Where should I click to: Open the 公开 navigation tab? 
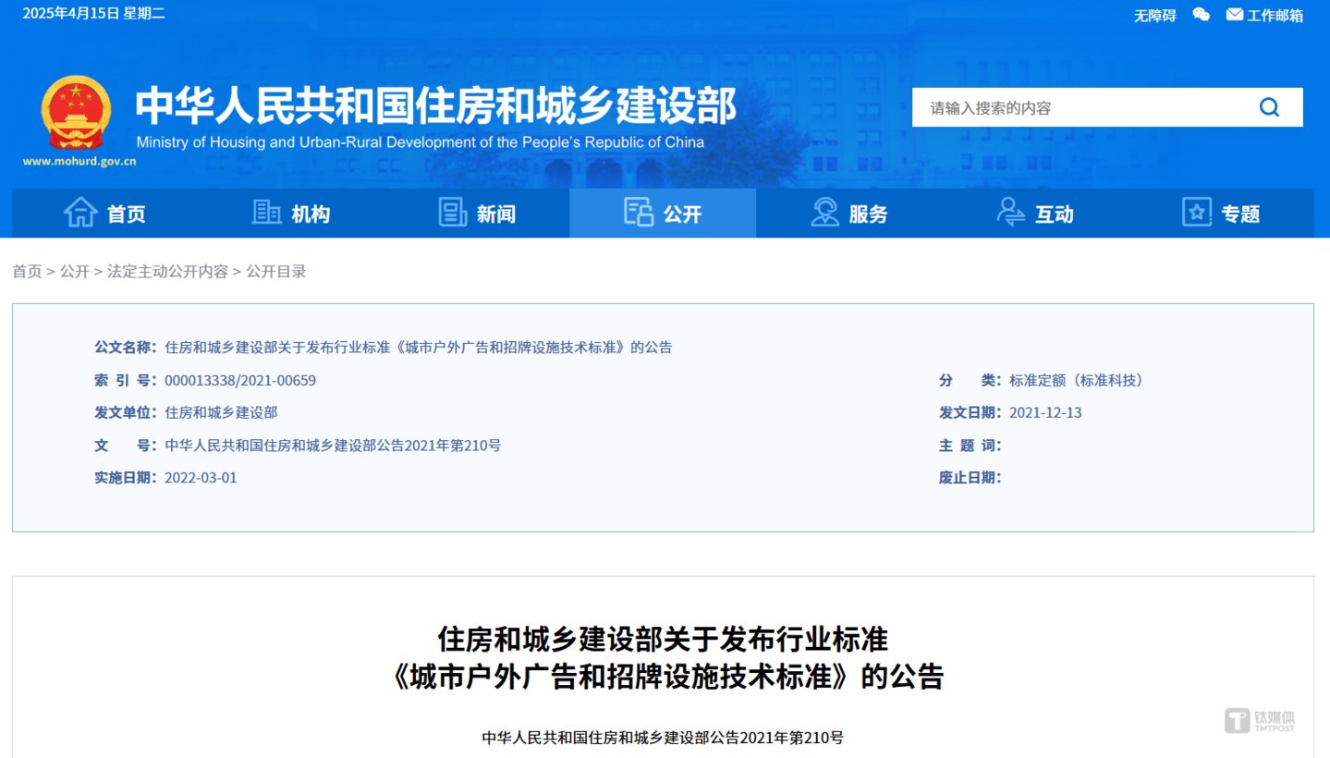(x=663, y=213)
